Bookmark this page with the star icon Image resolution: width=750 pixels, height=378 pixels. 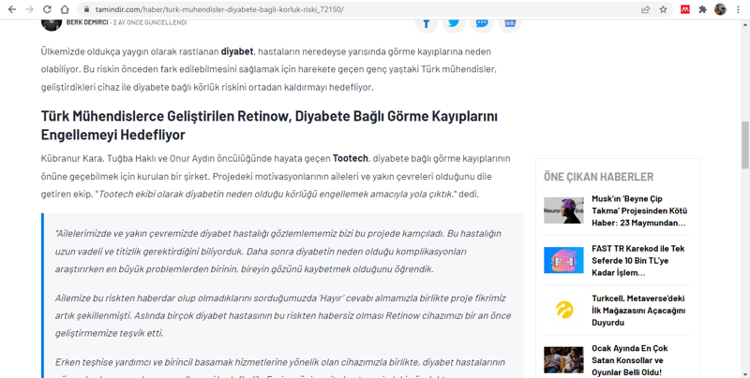664,9
